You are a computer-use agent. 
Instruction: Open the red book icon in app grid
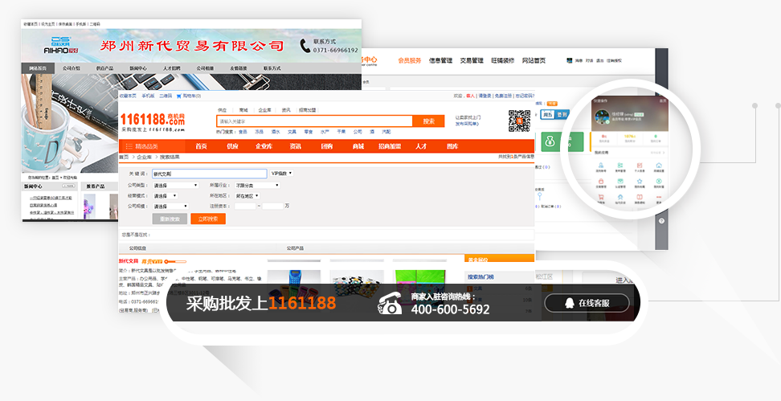pos(640,197)
